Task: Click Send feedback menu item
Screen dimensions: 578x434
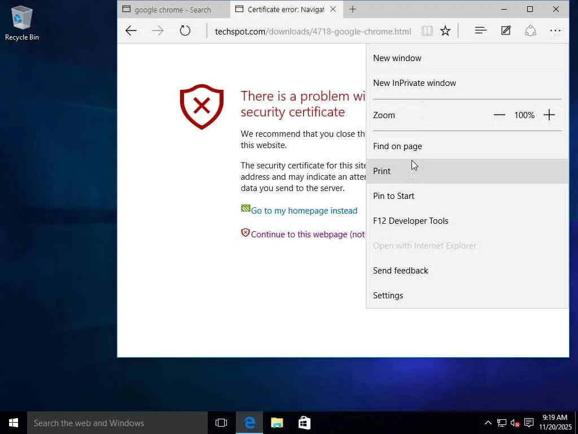Action: [x=467, y=271]
